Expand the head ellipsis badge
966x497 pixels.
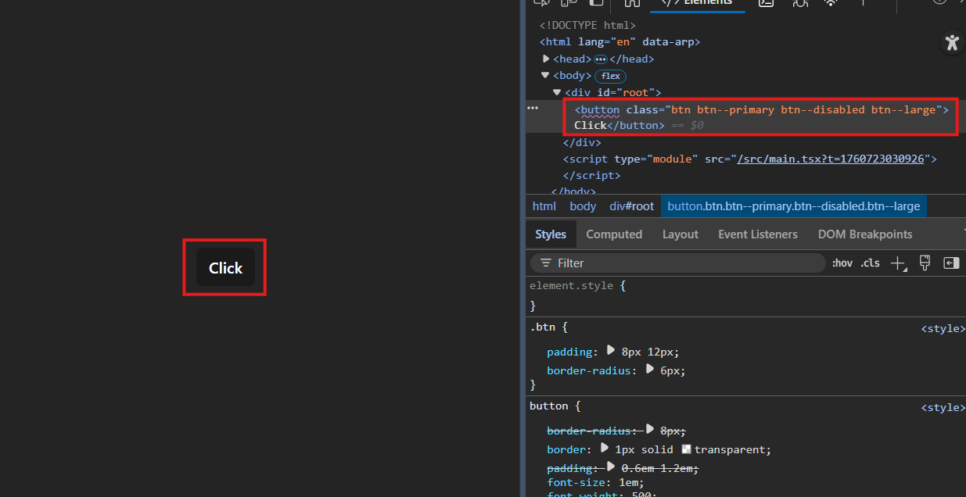(601, 59)
